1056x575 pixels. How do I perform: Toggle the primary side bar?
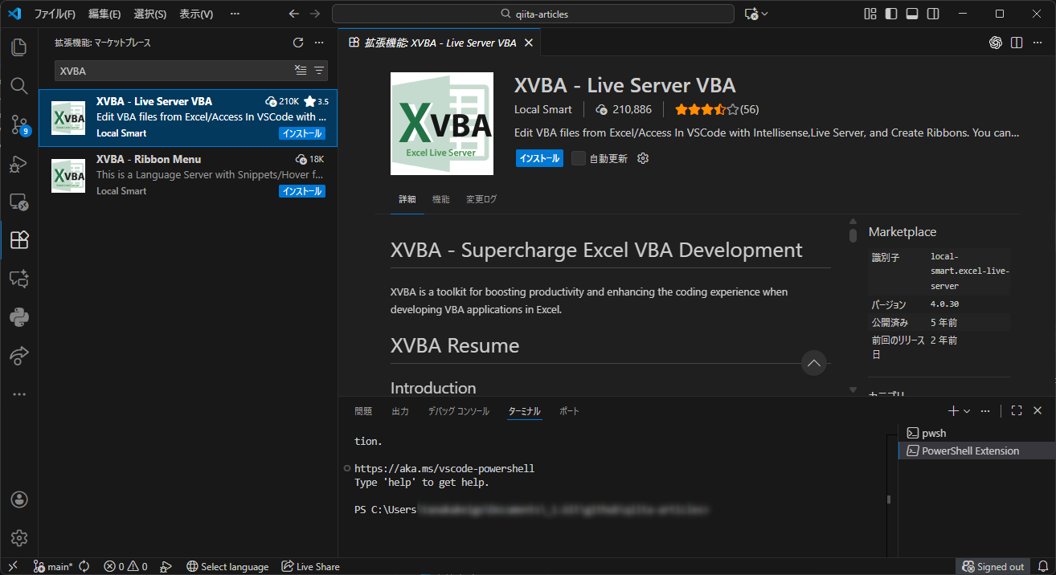[x=891, y=14]
